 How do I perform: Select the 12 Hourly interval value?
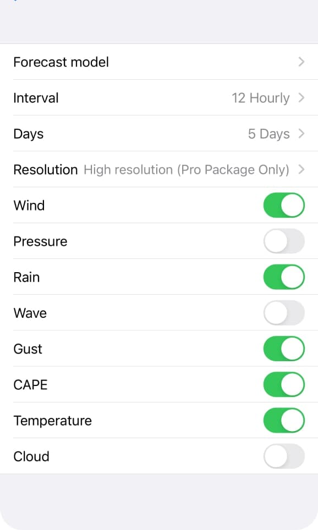tap(261, 98)
